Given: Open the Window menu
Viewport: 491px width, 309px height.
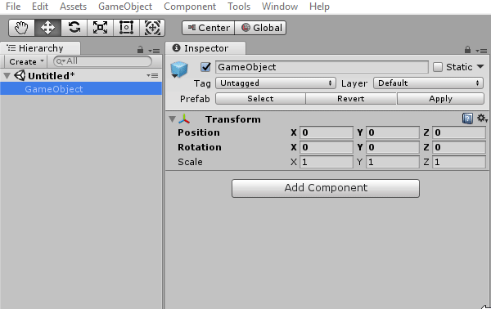Looking at the screenshot, I should [x=280, y=7].
